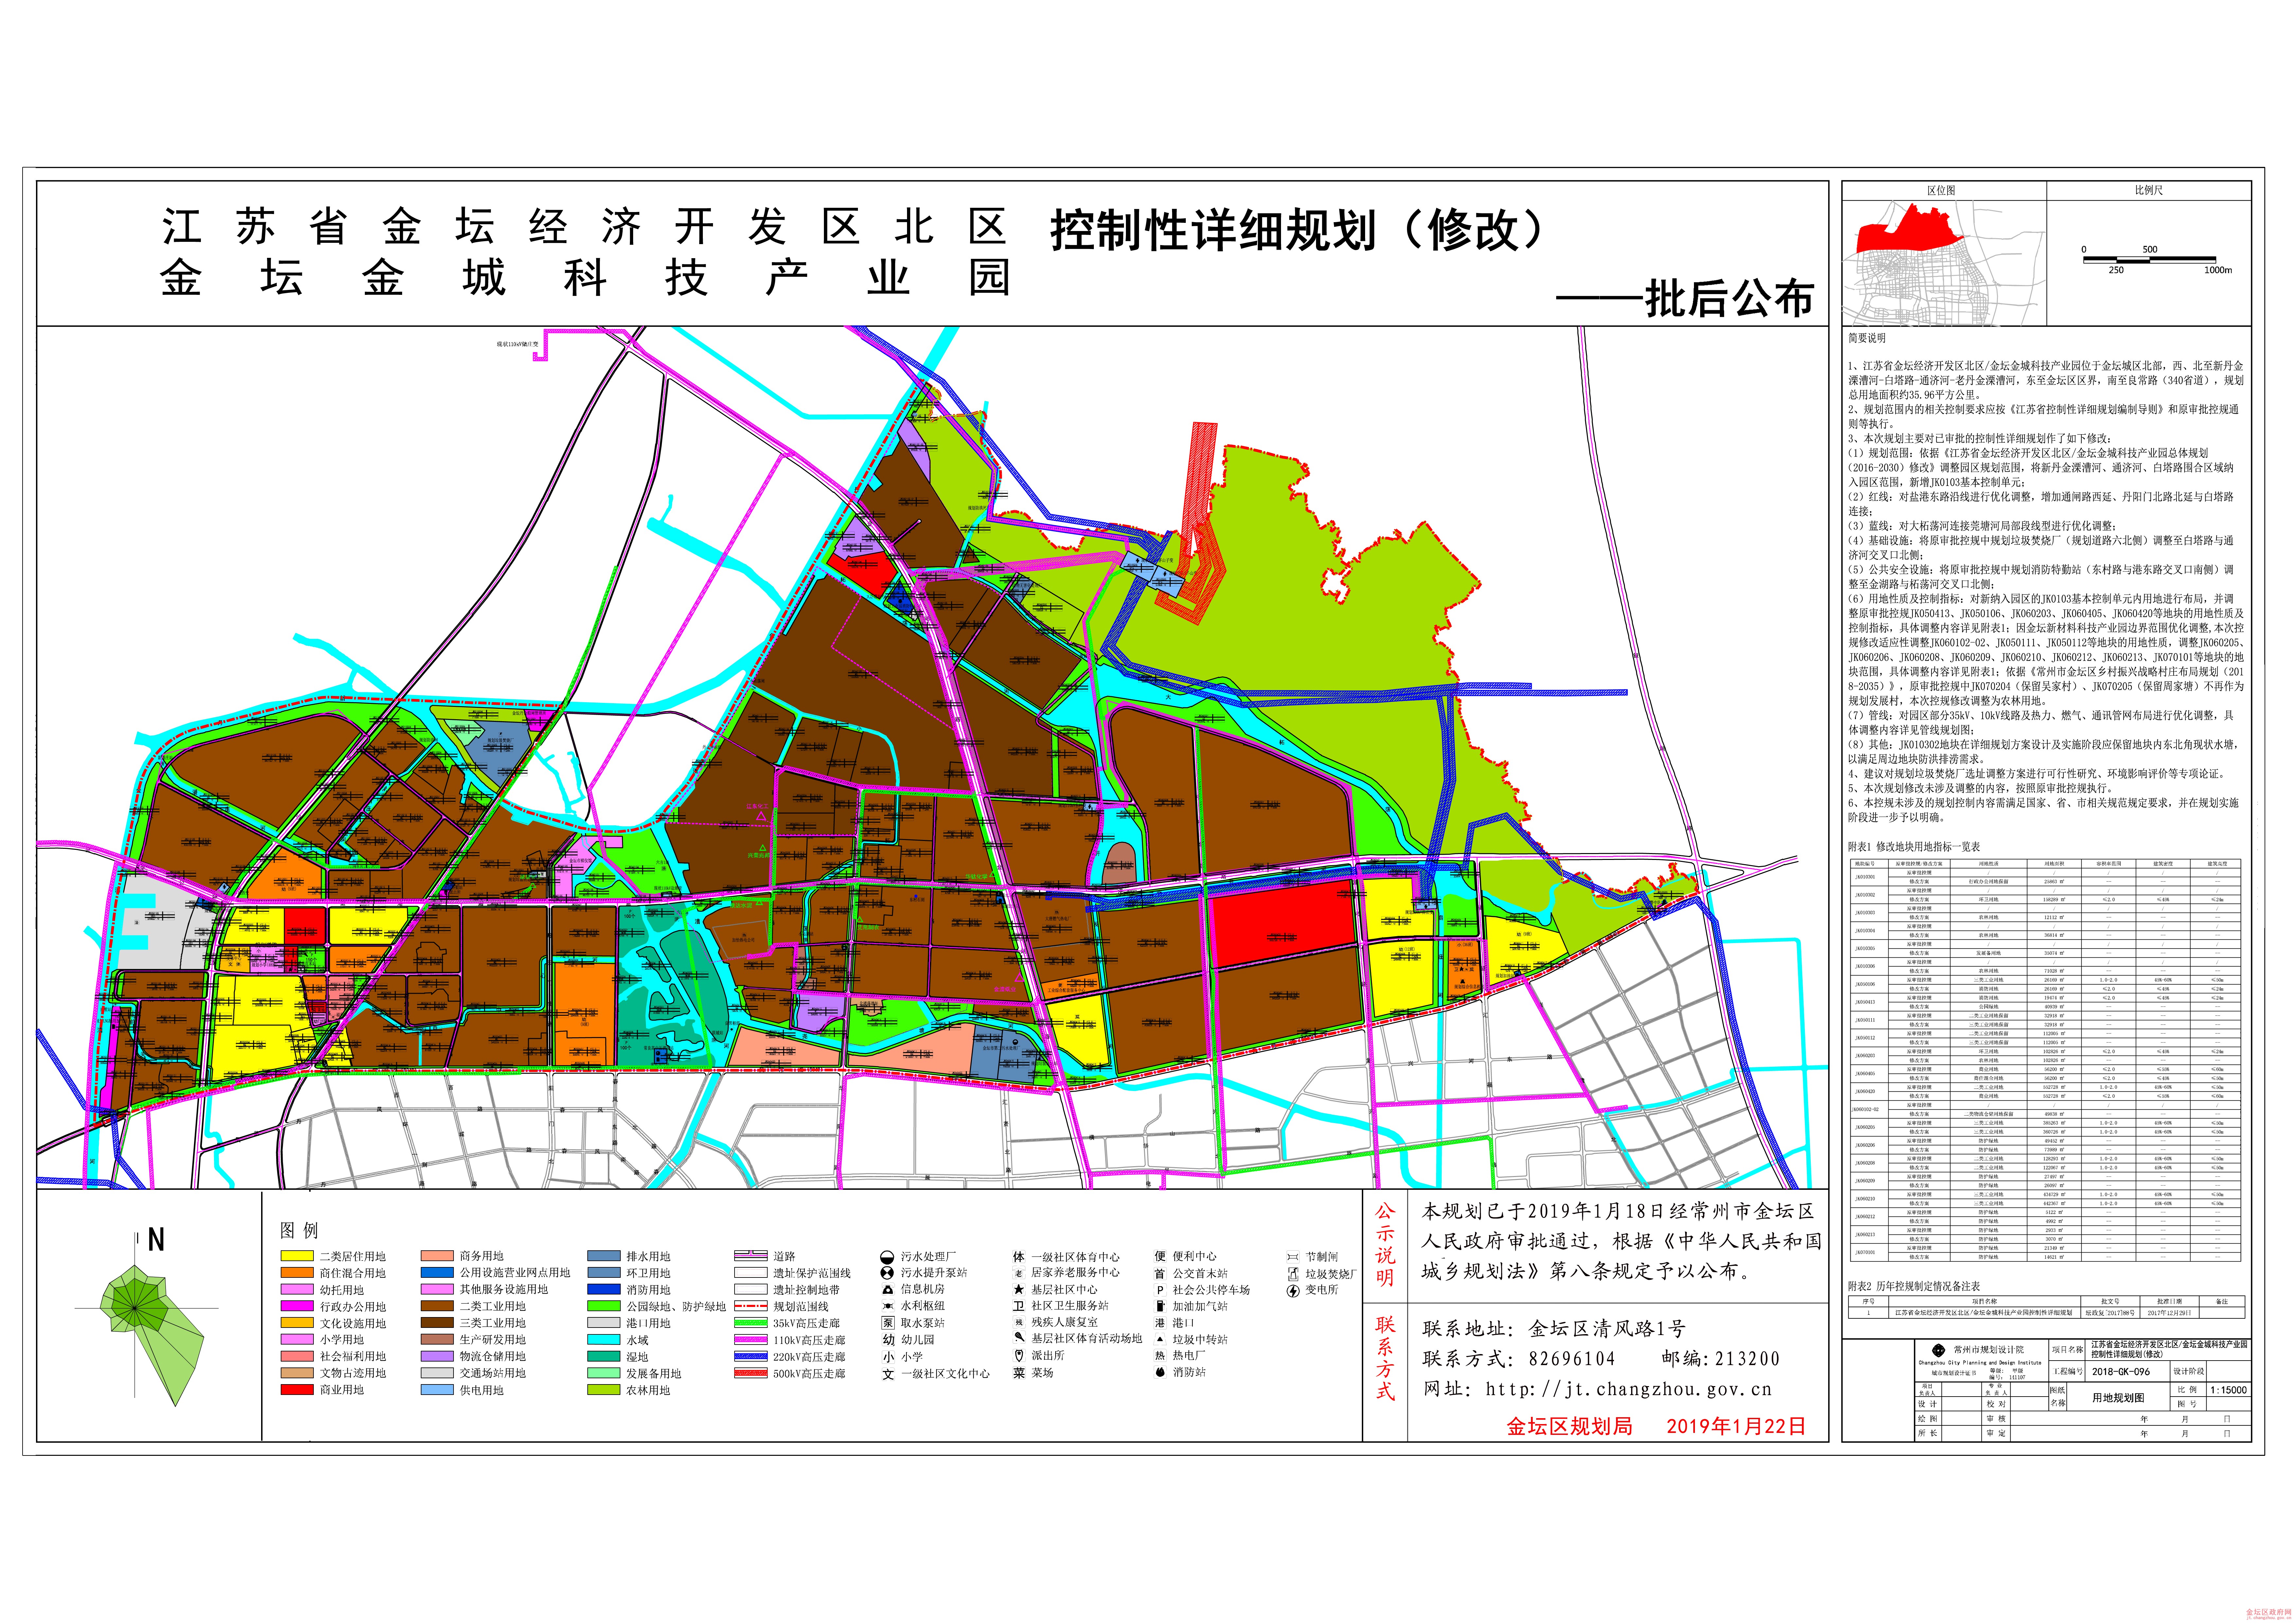Click the 一级社区文化中心 legend symbol
This screenshot has height=1624, width=2296.
(x=888, y=1374)
